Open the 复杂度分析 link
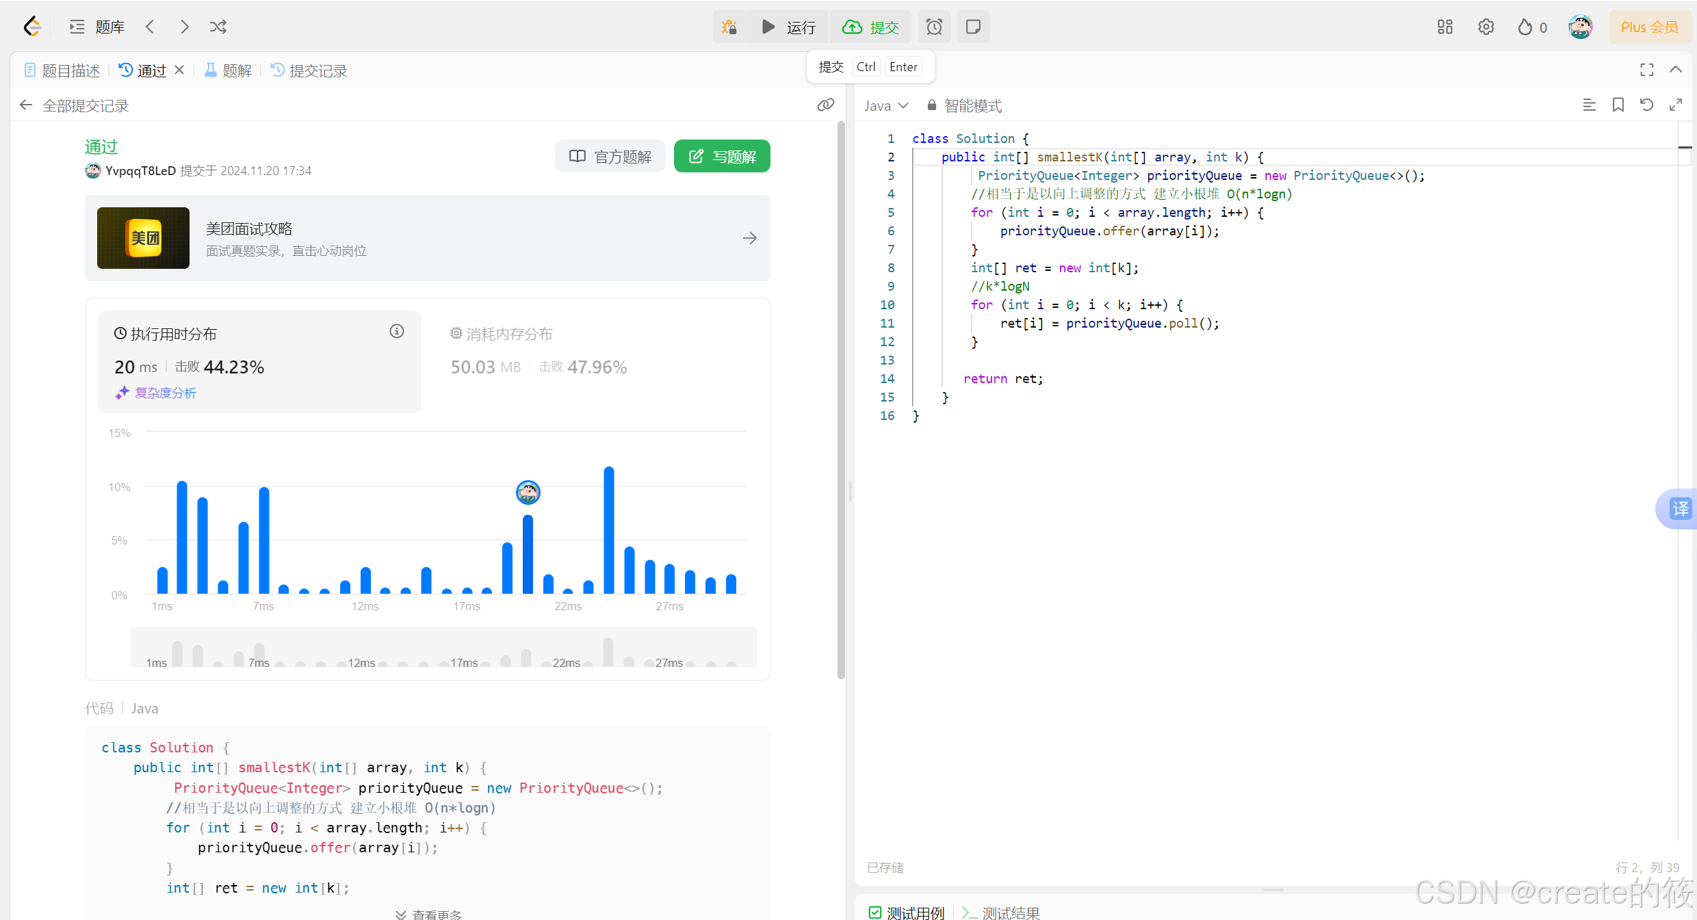Screen dimensions: 1697x920 pos(165,393)
